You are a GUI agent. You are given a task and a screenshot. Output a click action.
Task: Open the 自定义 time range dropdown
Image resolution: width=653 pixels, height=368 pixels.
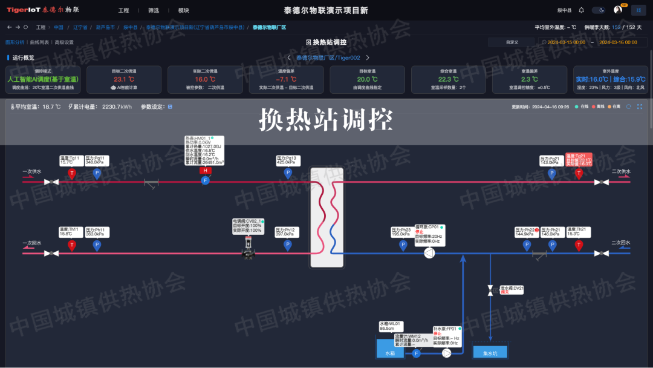pyautogui.click(x=512, y=42)
